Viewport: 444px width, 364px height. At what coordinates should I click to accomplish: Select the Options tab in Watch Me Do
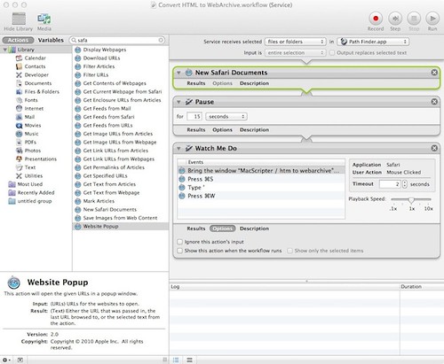[222, 228]
